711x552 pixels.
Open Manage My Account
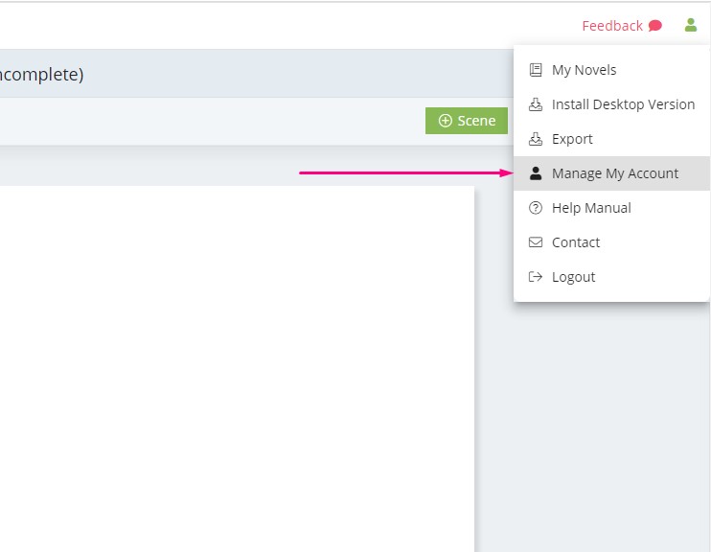coord(611,173)
